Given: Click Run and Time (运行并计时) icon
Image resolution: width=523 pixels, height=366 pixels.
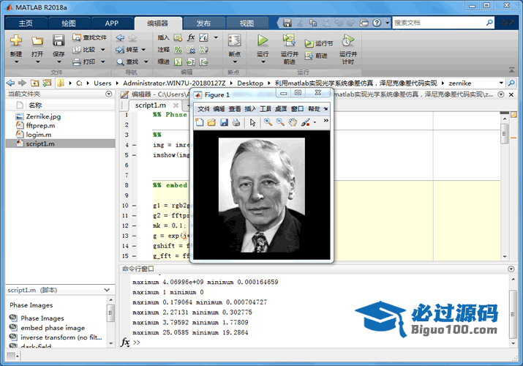Looking at the screenshot, I should coord(347,40).
